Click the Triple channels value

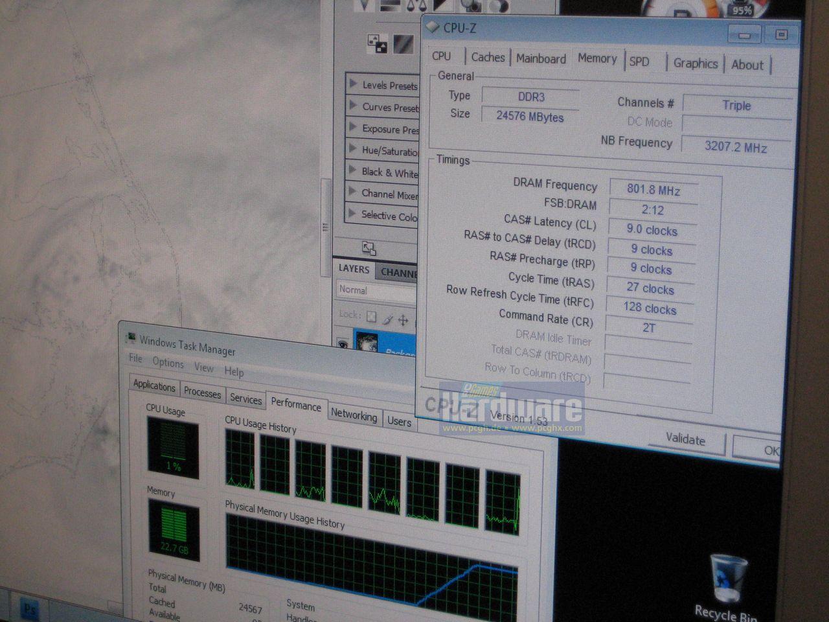pos(737,106)
